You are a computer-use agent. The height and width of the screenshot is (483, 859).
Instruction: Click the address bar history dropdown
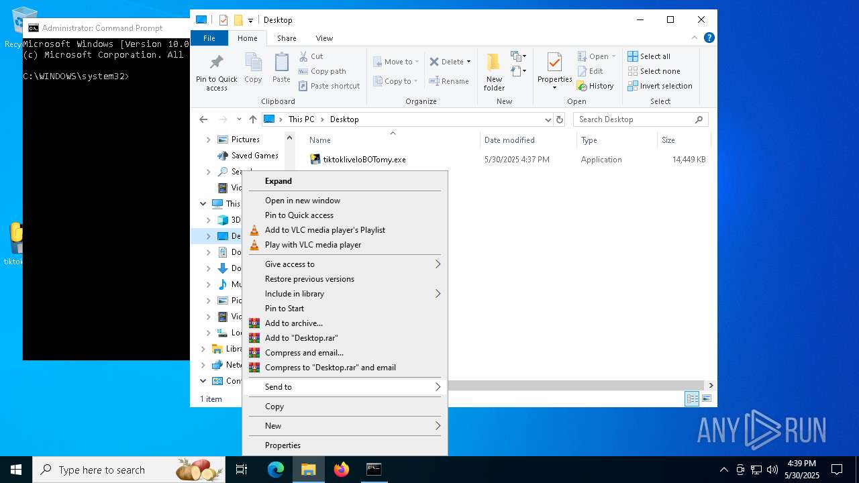tap(548, 119)
